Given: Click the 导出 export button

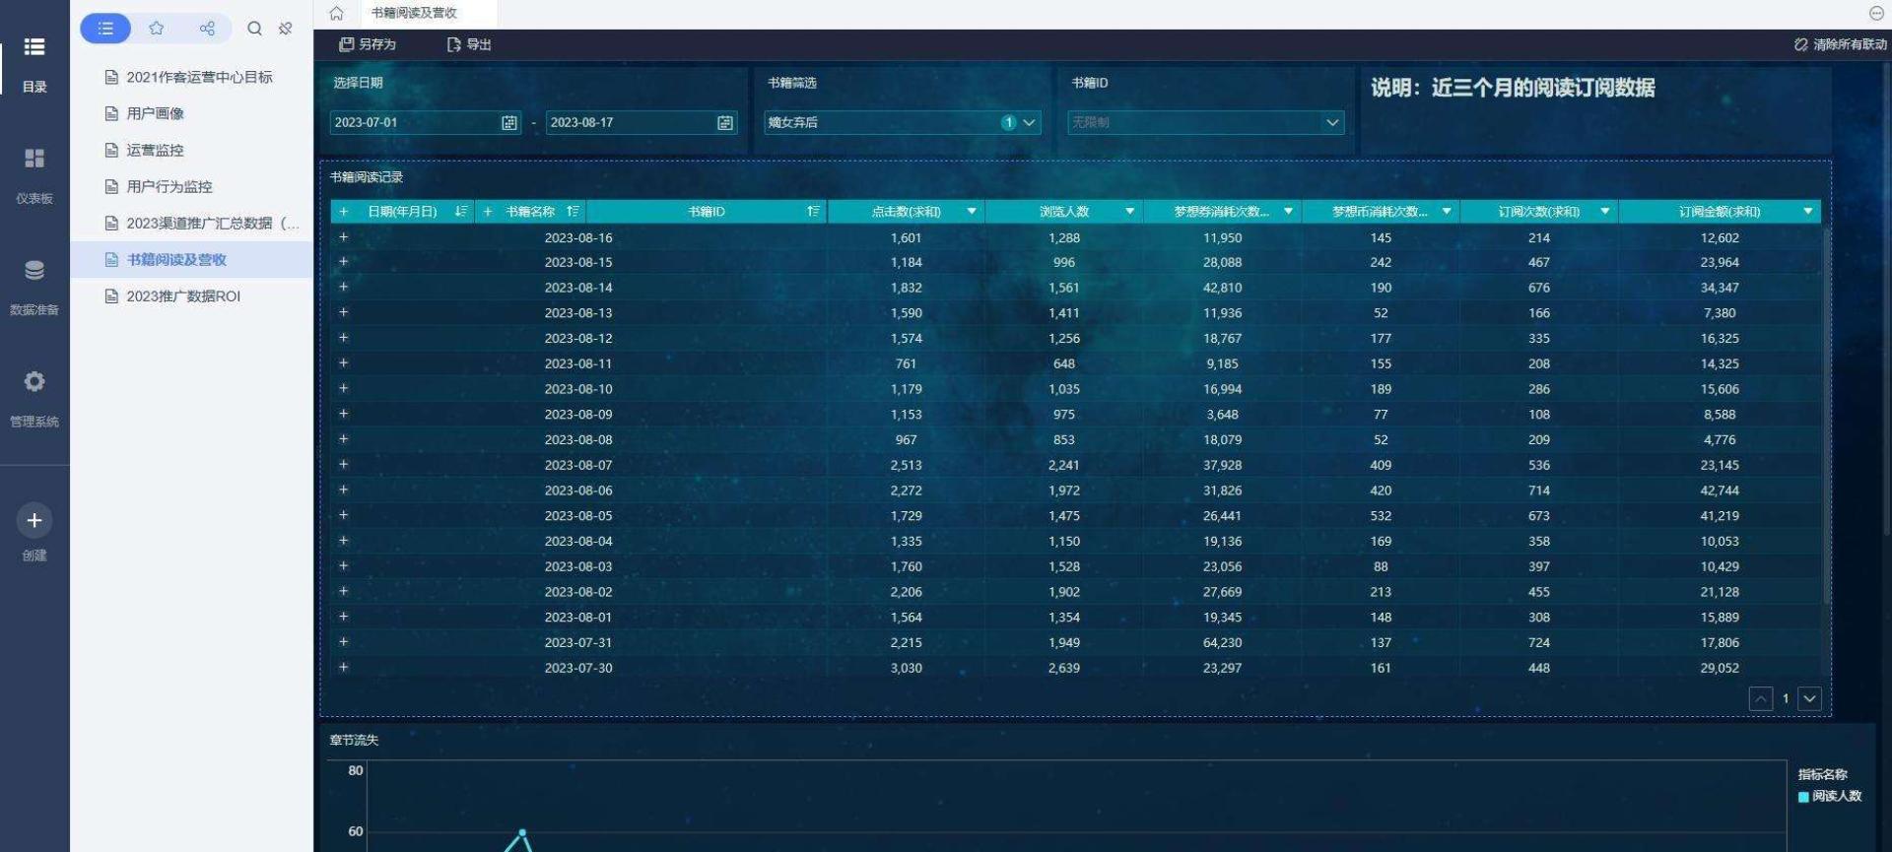Looking at the screenshot, I should point(469,44).
